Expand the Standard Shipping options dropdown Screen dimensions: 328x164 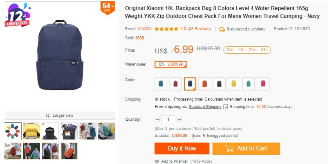tap(226, 107)
